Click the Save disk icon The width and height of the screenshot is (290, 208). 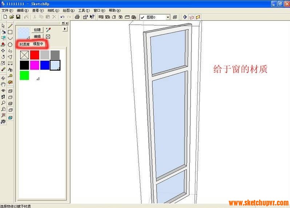click(x=18, y=17)
